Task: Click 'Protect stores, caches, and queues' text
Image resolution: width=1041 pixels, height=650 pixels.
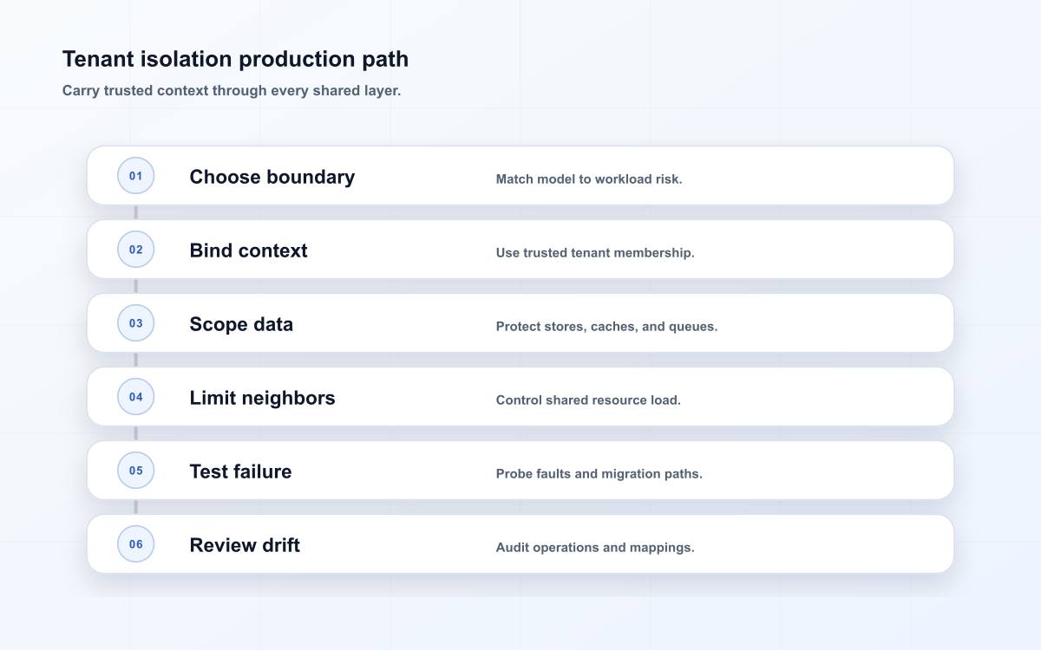Action: point(606,327)
